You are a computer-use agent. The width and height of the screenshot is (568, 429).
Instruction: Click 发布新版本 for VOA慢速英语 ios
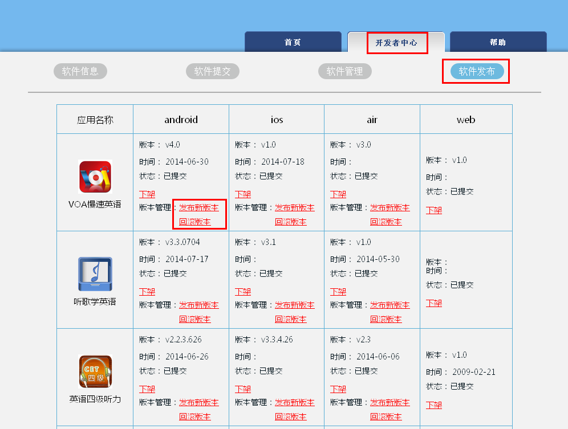coord(294,208)
